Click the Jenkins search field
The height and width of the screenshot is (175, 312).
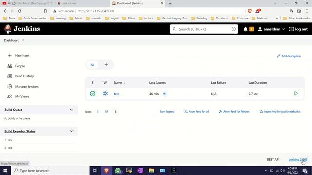pyautogui.click(x=204, y=29)
